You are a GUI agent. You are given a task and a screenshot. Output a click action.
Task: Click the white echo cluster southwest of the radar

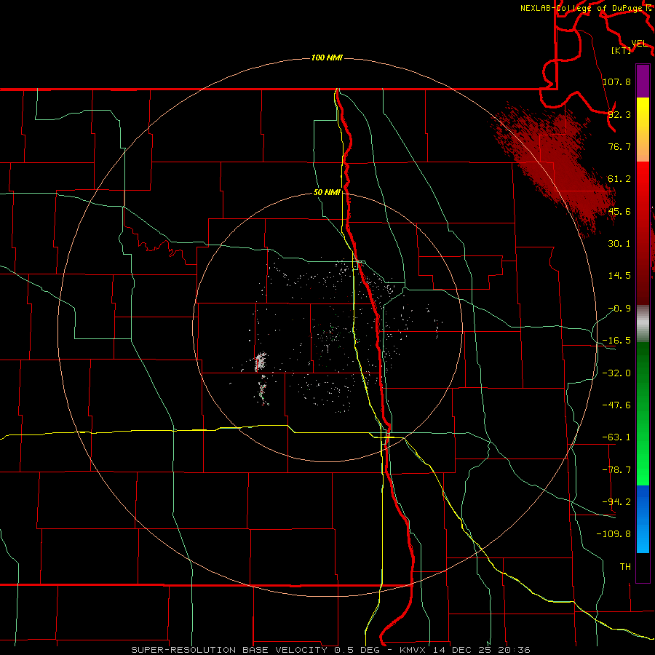point(261,362)
